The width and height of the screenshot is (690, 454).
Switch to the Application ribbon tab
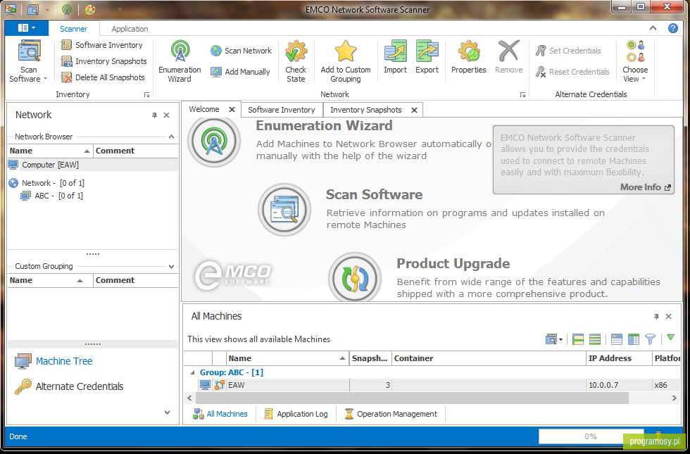click(x=130, y=29)
